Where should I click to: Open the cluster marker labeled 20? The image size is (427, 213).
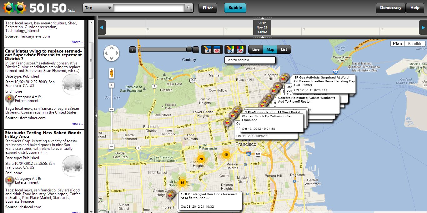tap(201, 159)
